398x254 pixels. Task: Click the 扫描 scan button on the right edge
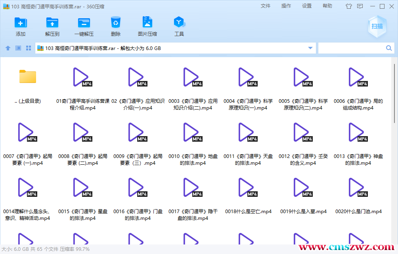coord(378,26)
